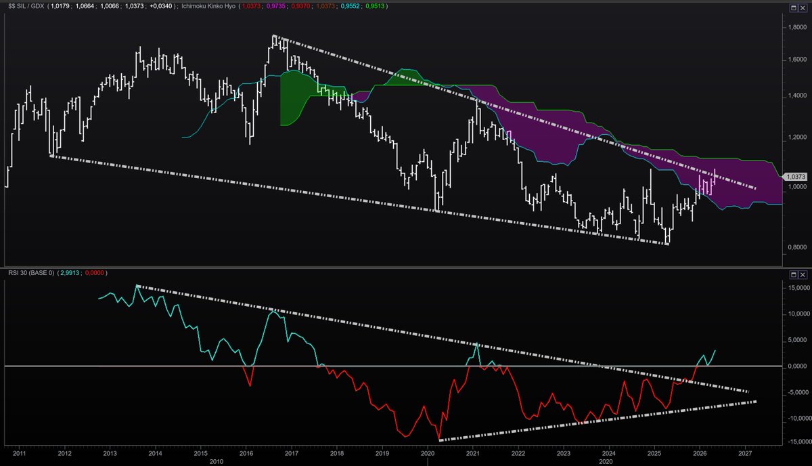Click the '0,8000' price axis label
This screenshot has height=466, width=812.
pos(796,249)
